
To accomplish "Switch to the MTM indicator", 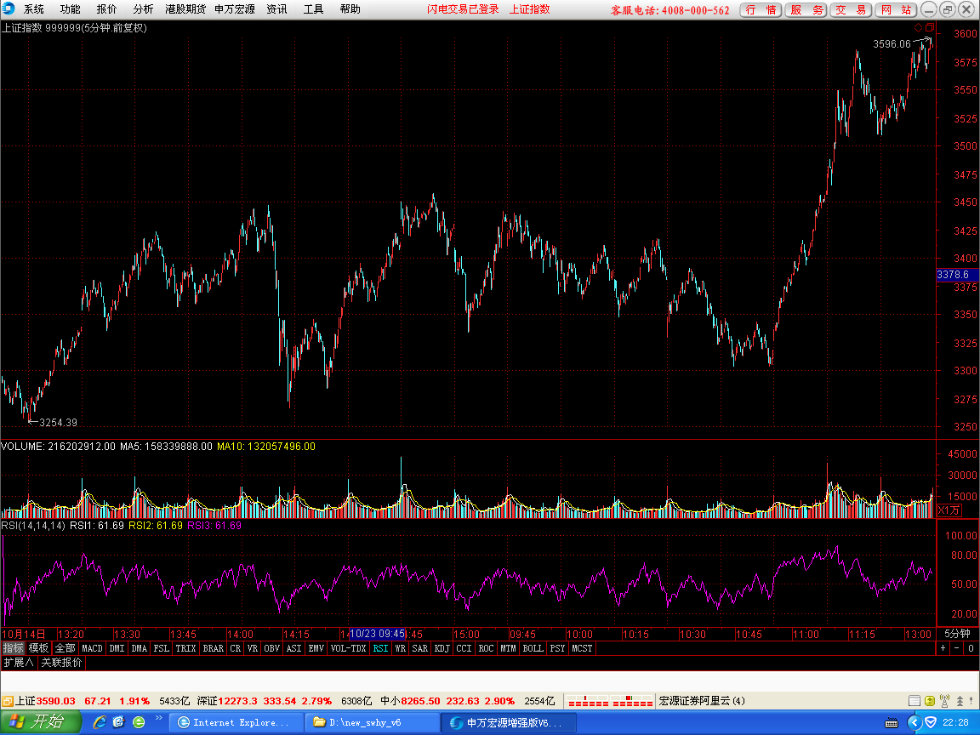I will pyautogui.click(x=508, y=648).
